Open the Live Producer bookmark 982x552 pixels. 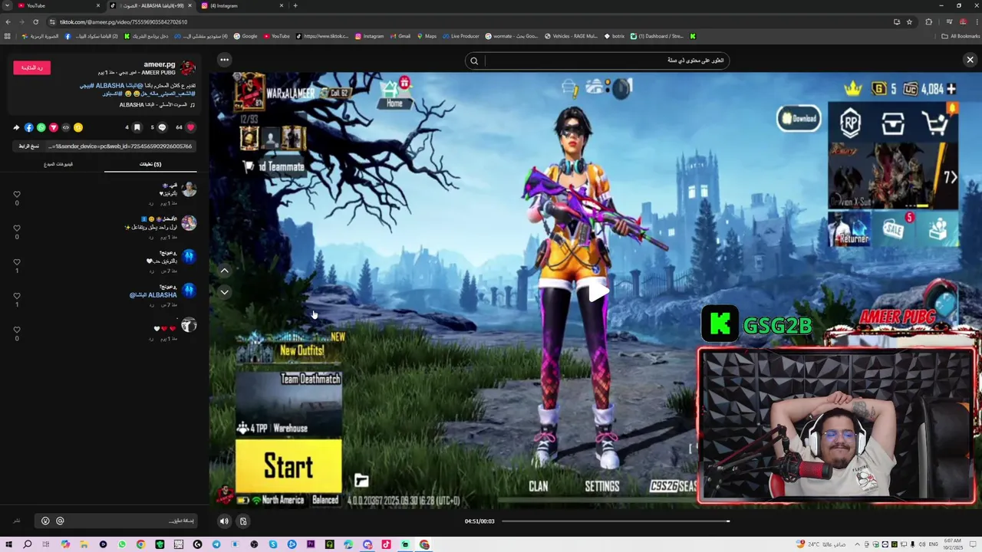click(x=460, y=36)
